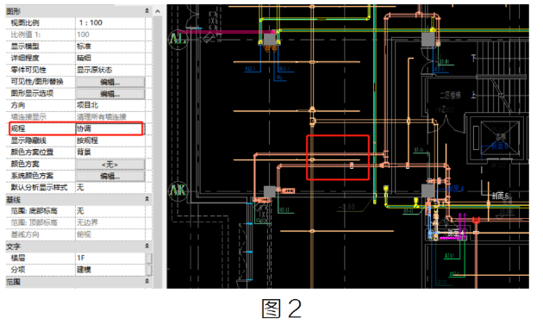Click the 基线方向 value 俯视
543x324 pixels.
(x=84, y=234)
